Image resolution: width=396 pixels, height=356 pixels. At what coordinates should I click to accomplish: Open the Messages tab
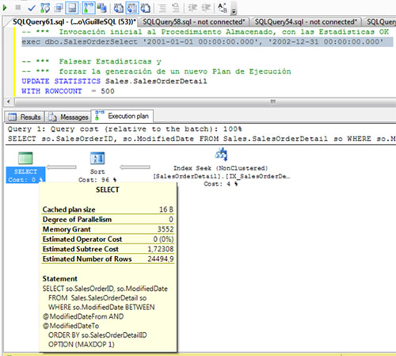click(68, 117)
